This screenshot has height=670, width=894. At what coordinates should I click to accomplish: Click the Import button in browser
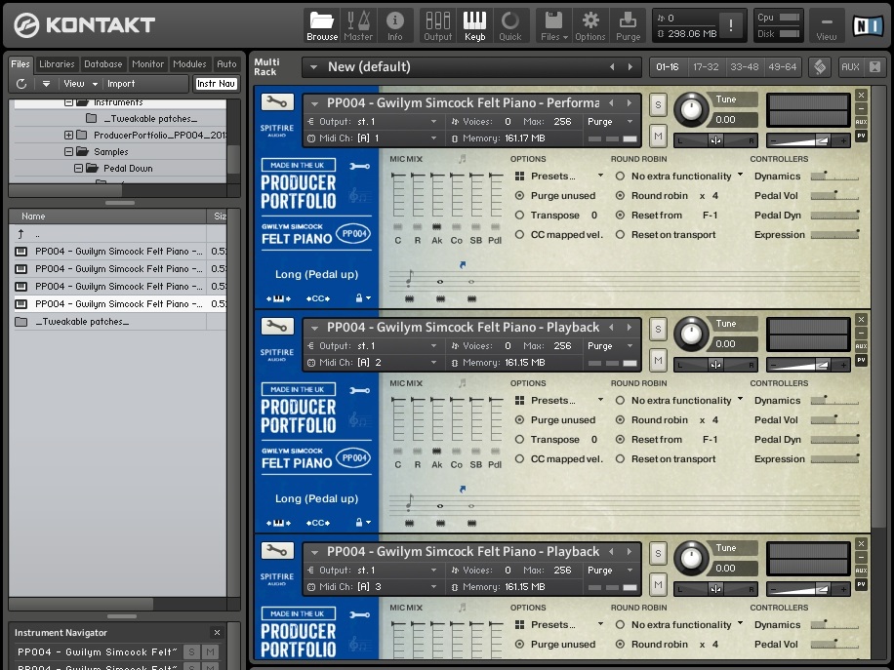(121, 84)
